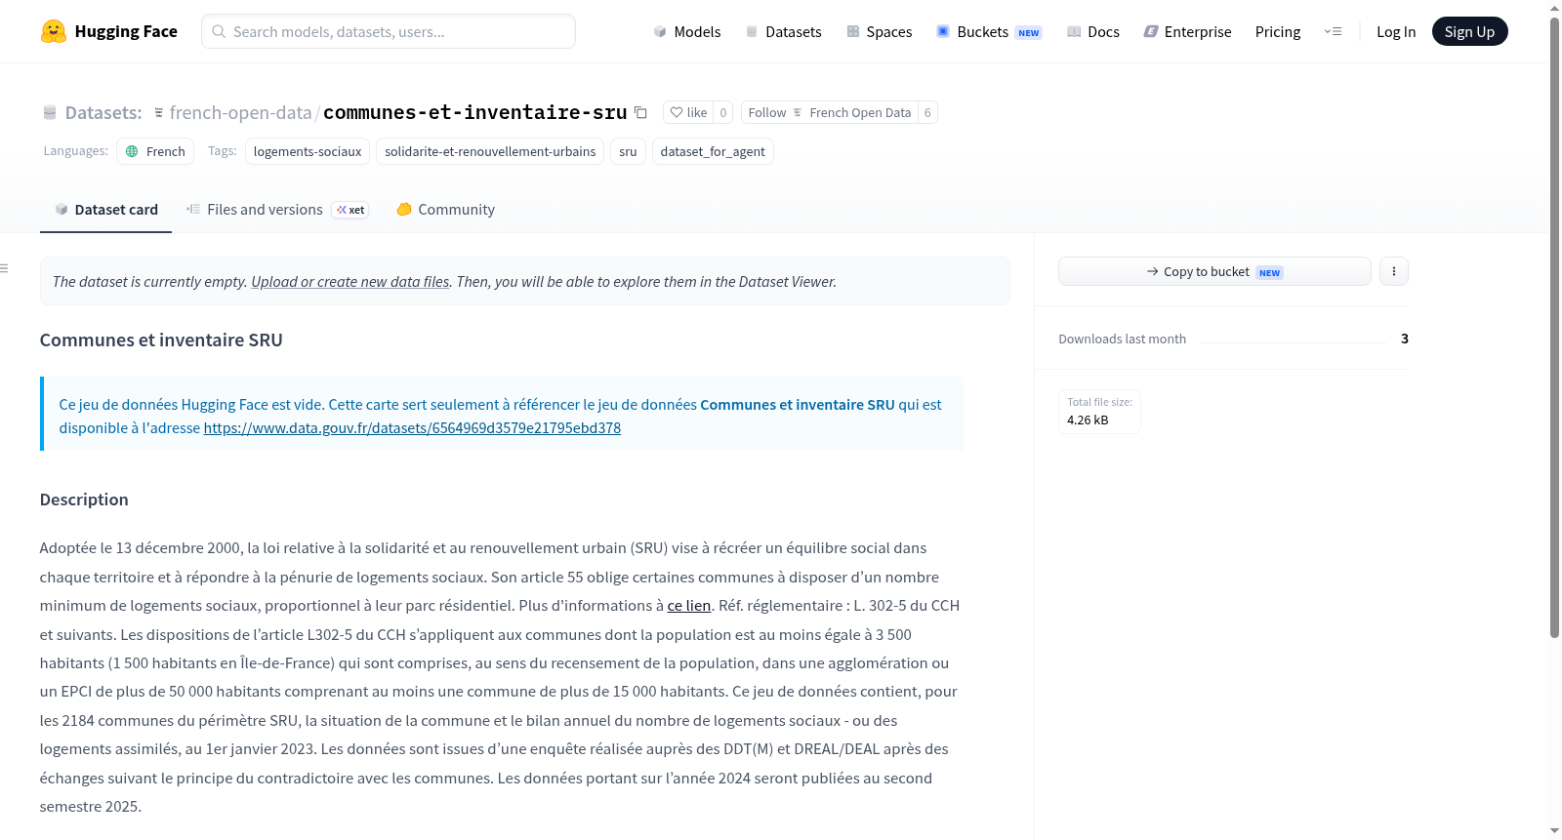
Task: Click the Log In link
Action: click(x=1396, y=31)
